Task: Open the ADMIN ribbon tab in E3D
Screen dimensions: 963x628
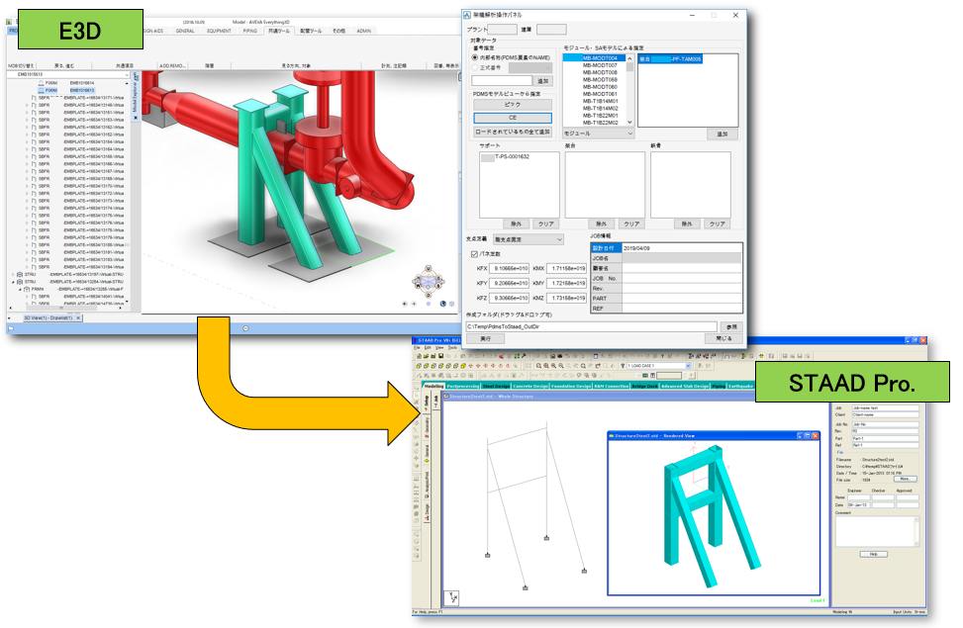Action: click(363, 31)
